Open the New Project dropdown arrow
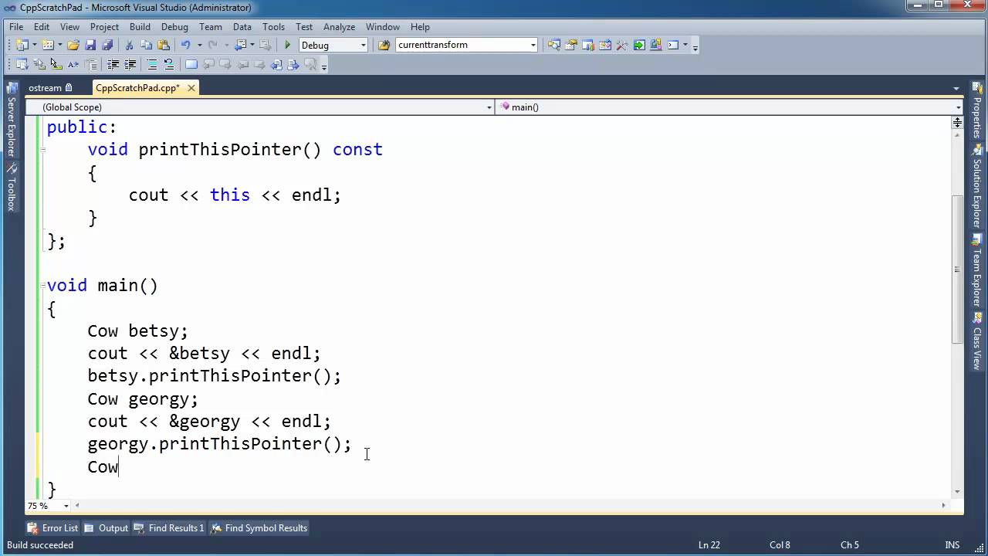This screenshot has height=556, width=988. [35, 45]
